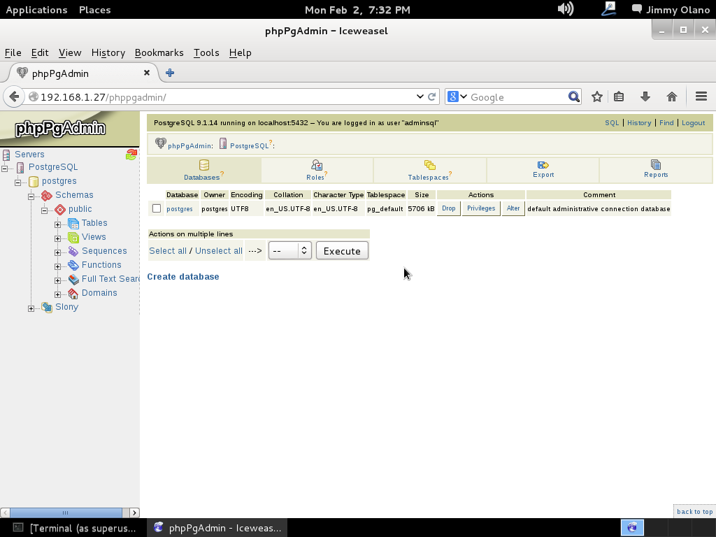Click the Export icon
The height and width of the screenshot is (537, 716).
tap(543, 165)
